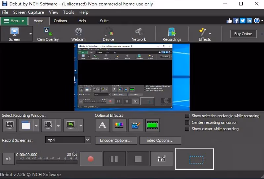Pick the window selection icon
The width and height of the screenshot is (264, 179).
pos(26,125)
